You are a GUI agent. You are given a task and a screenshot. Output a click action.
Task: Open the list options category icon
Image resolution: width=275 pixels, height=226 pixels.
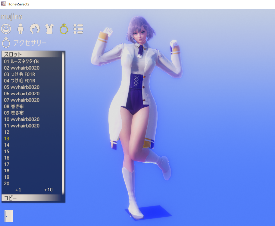pos(78,29)
